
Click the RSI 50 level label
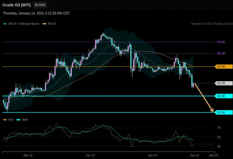click(219, 137)
